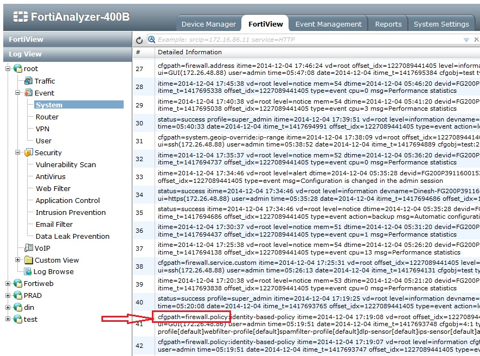Image resolution: width=480 pixels, height=356 pixels.
Task: Open Log Browse
Action: coord(54,272)
